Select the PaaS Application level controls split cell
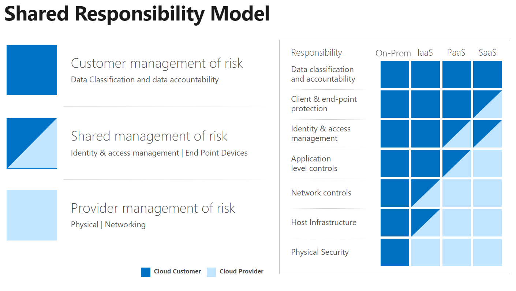This screenshot has width=516, height=291. (x=456, y=164)
